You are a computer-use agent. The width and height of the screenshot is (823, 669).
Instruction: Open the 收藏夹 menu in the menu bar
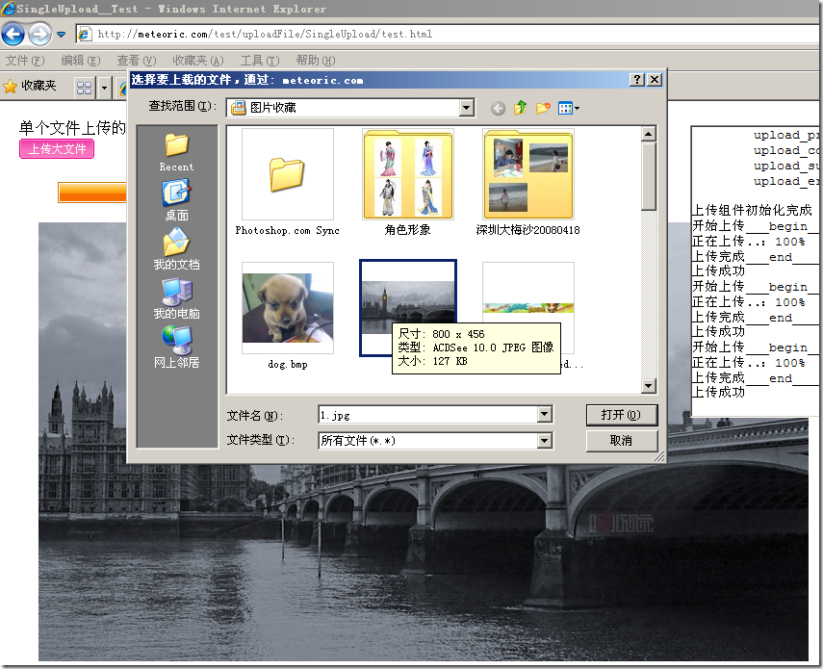[196, 60]
